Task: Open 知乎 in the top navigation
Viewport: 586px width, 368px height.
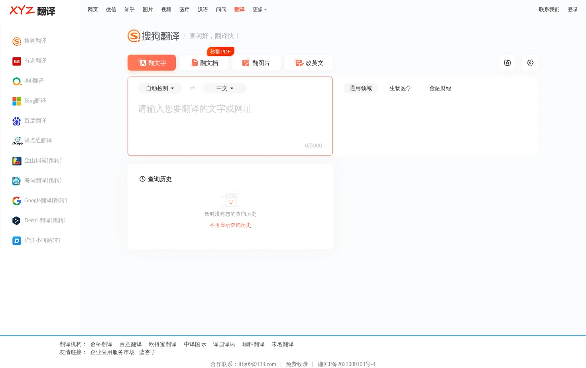Action: point(130,10)
